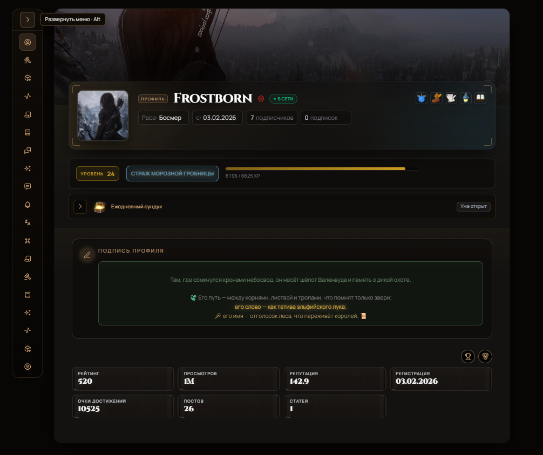Click the Постов 26 stat card
The height and width of the screenshot is (455, 543).
[228, 406]
